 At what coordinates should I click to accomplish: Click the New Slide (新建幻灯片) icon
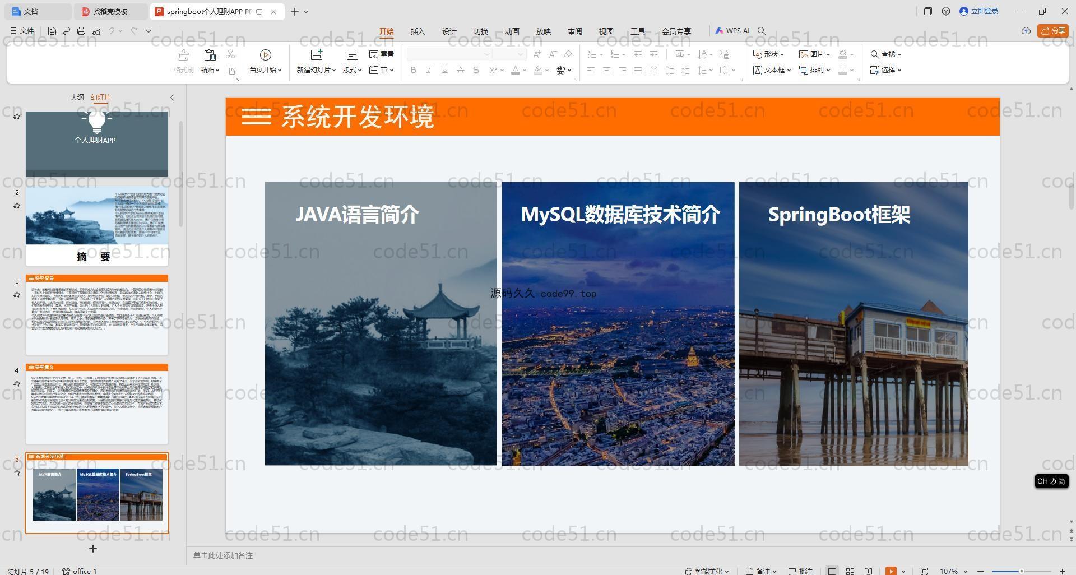click(317, 55)
